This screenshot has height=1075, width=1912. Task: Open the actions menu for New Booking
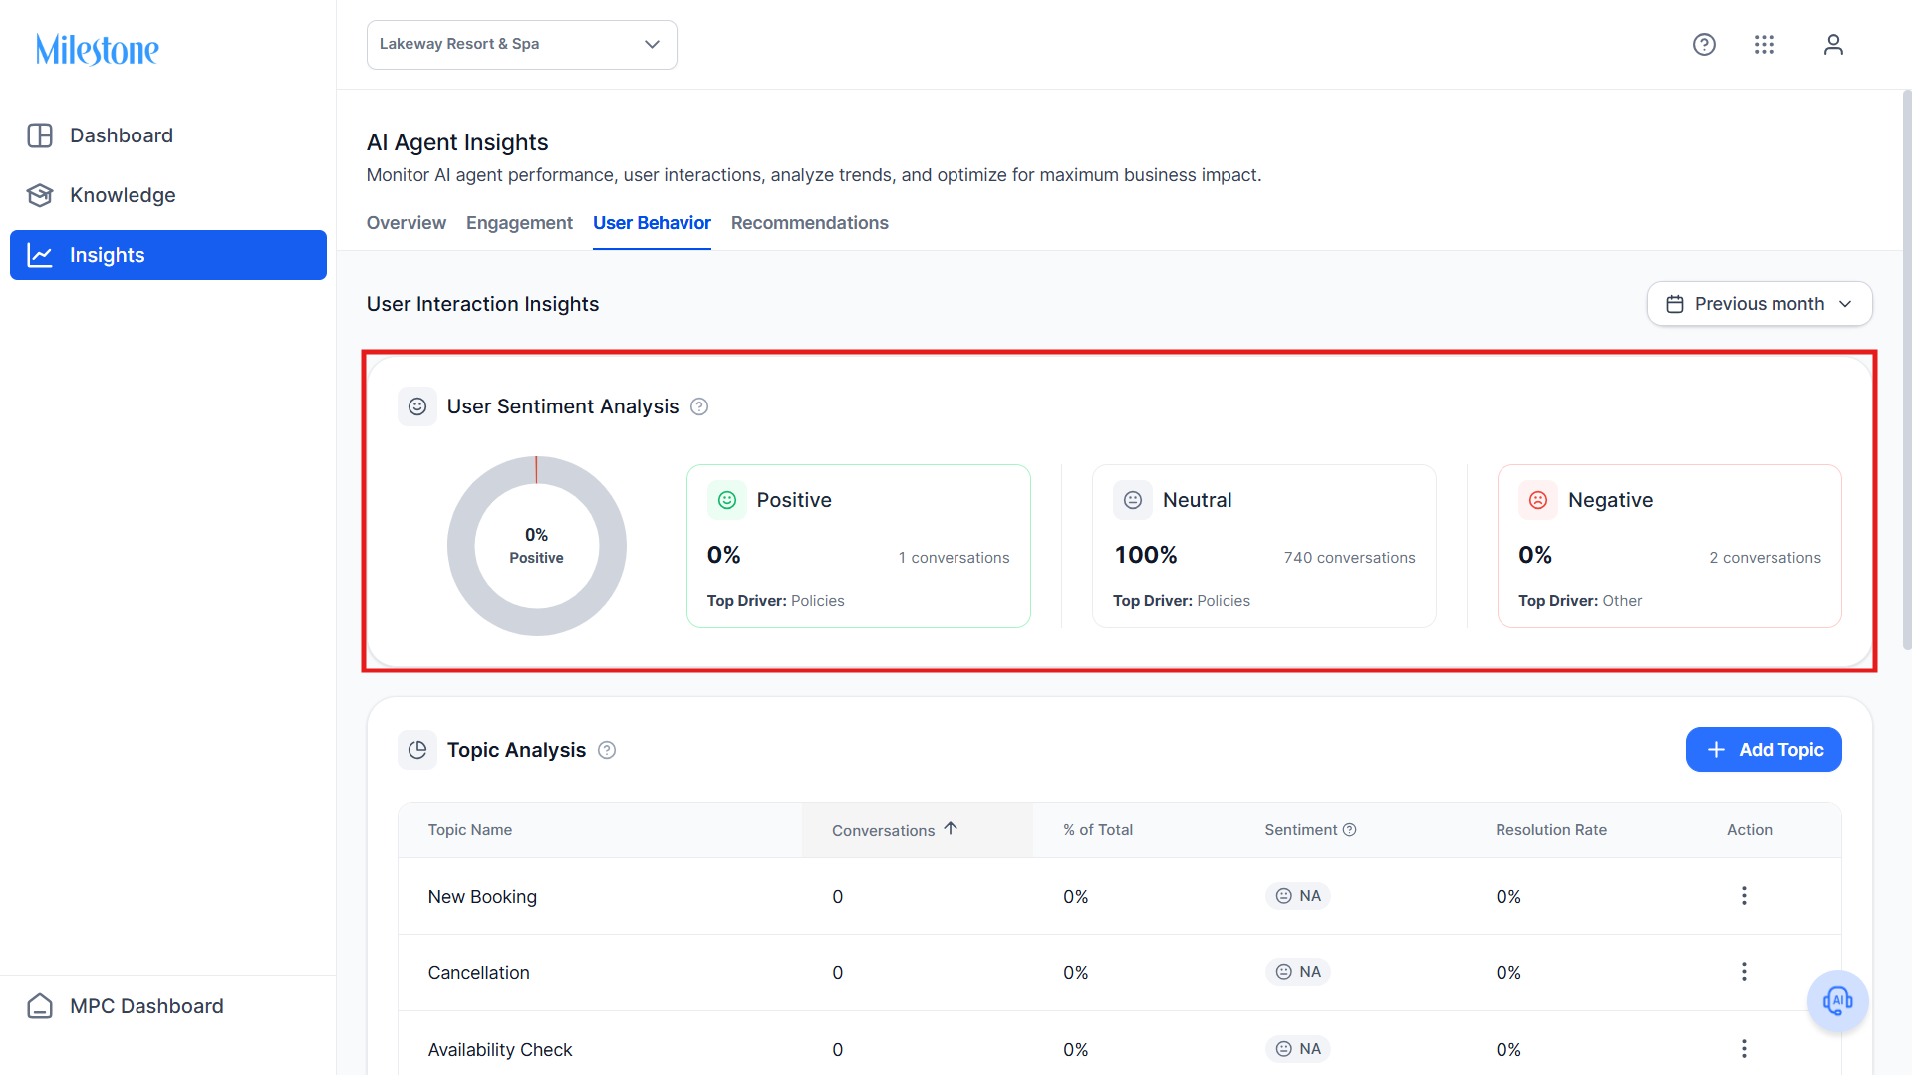[x=1744, y=896]
